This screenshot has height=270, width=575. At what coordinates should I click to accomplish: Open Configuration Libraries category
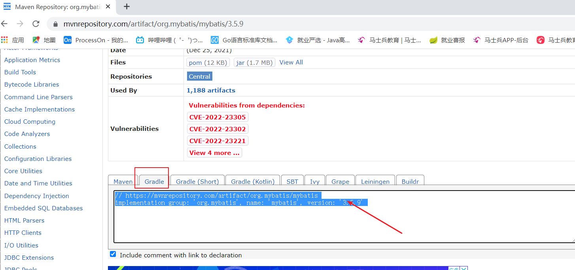point(38,159)
